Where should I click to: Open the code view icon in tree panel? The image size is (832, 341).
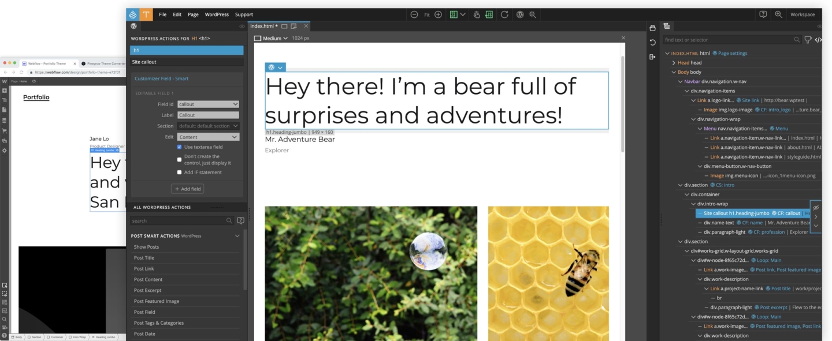(x=818, y=40)
